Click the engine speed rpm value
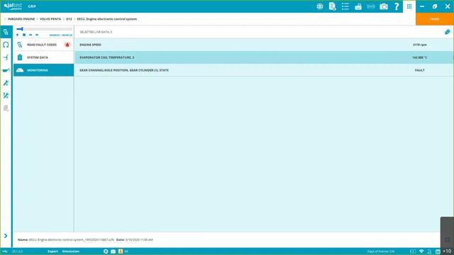This screenshot has width=454, height=255. coord(419,45)
